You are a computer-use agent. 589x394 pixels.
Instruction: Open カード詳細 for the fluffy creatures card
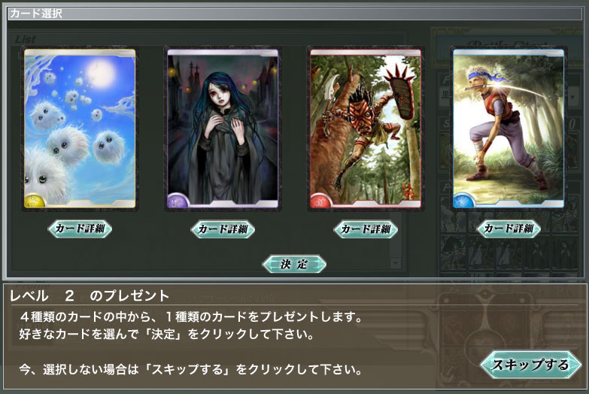coord(80,229)
